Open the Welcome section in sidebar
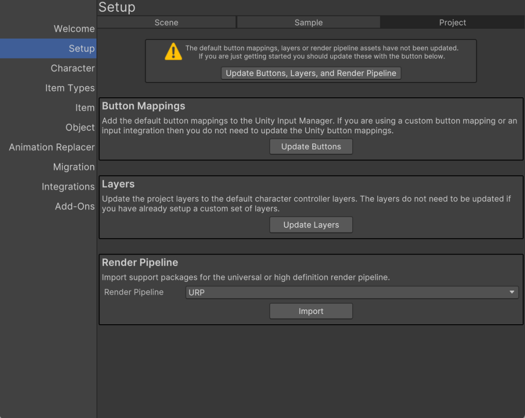 coord(74,29)
